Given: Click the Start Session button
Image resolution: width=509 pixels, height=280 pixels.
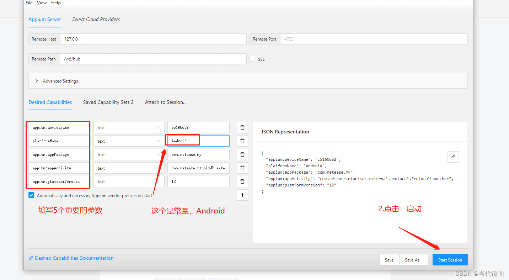Looking at the screenshot, I should point(450,260).
